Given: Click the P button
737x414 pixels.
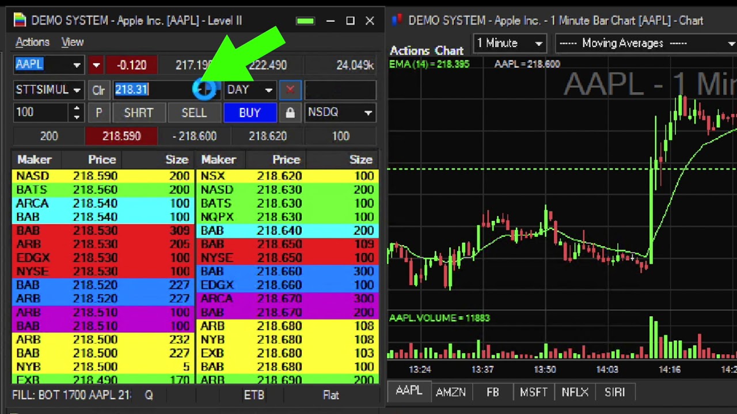Looking at the screenshot, I should (98, 113).
